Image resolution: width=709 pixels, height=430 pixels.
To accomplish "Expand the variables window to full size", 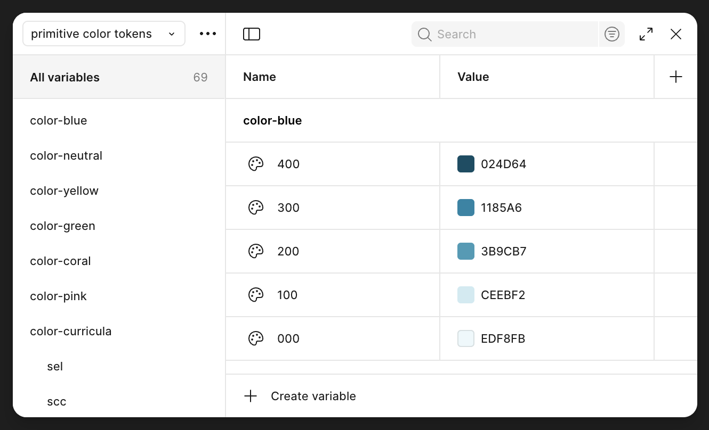I will click(x=646, y=34).
